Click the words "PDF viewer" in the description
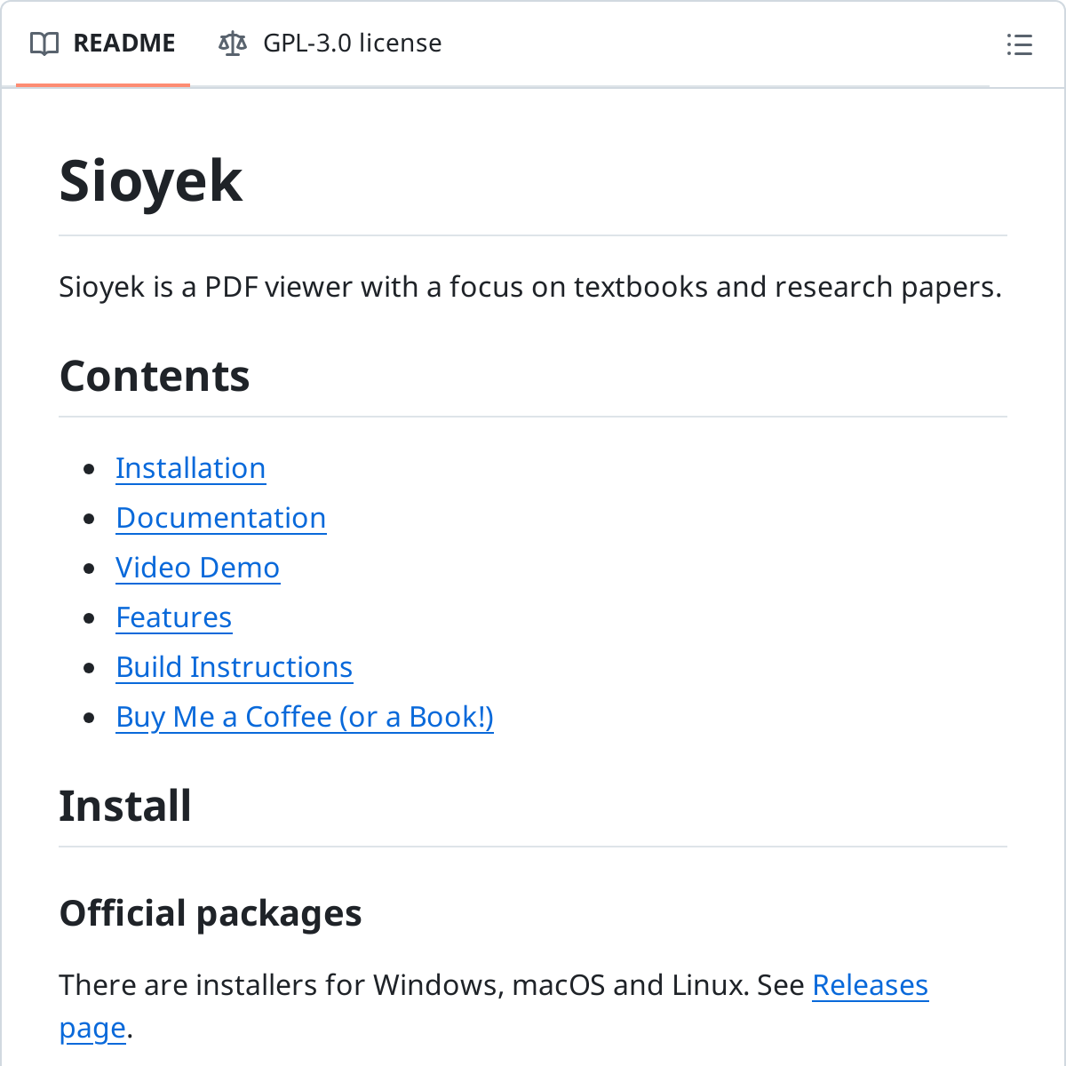 282,287
